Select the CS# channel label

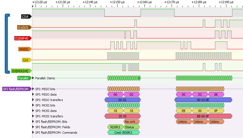click(26, 16)
